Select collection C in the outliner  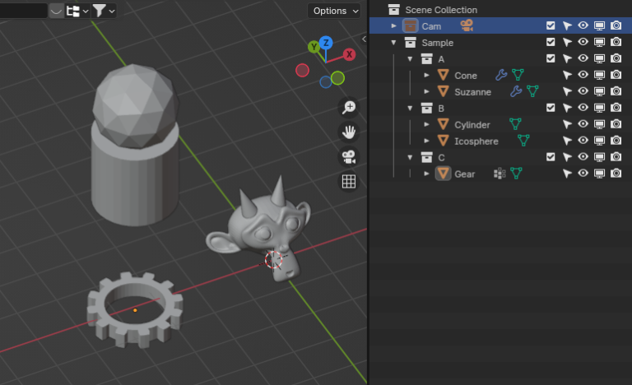click(441, 157)
